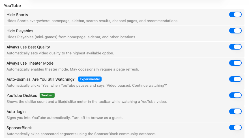The width and height of the screenshot is (249, 138).
Task: Click description 'Hides Playables (mini-games) from homepage...'
Action: 71,37
